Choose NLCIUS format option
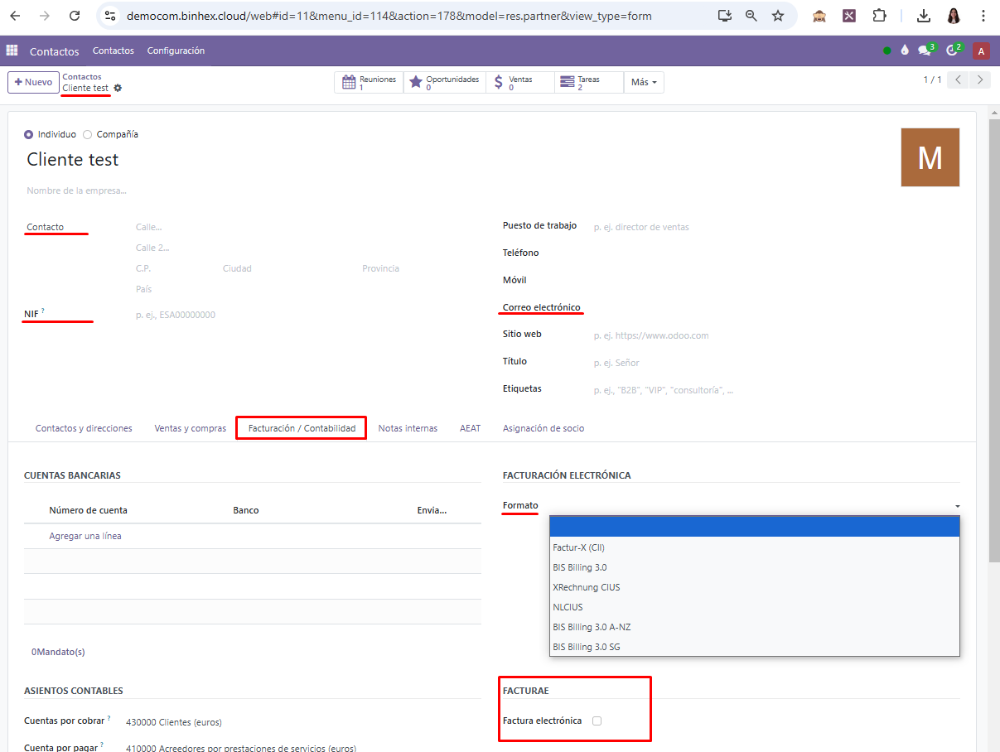Image resolution: width=1000 pixels, height=752 pixels. click(x=754, y=607)
